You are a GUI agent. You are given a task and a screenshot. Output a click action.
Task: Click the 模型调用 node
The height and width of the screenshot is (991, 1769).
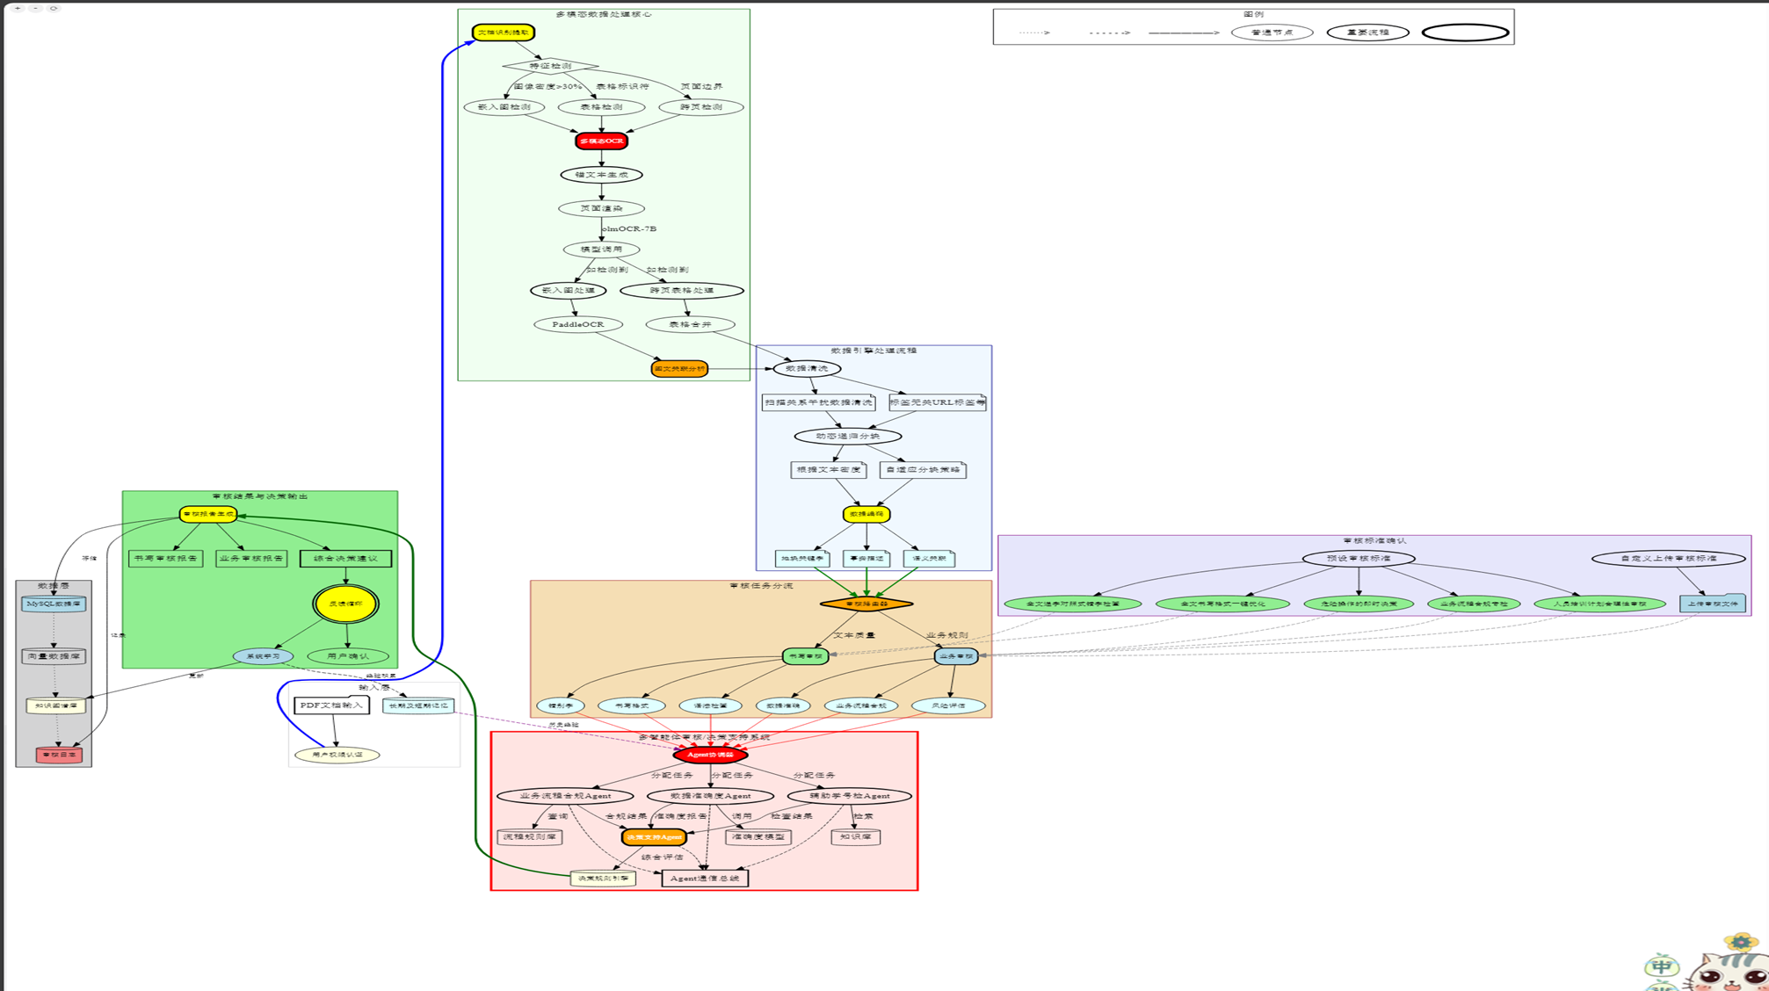[601, 250]
